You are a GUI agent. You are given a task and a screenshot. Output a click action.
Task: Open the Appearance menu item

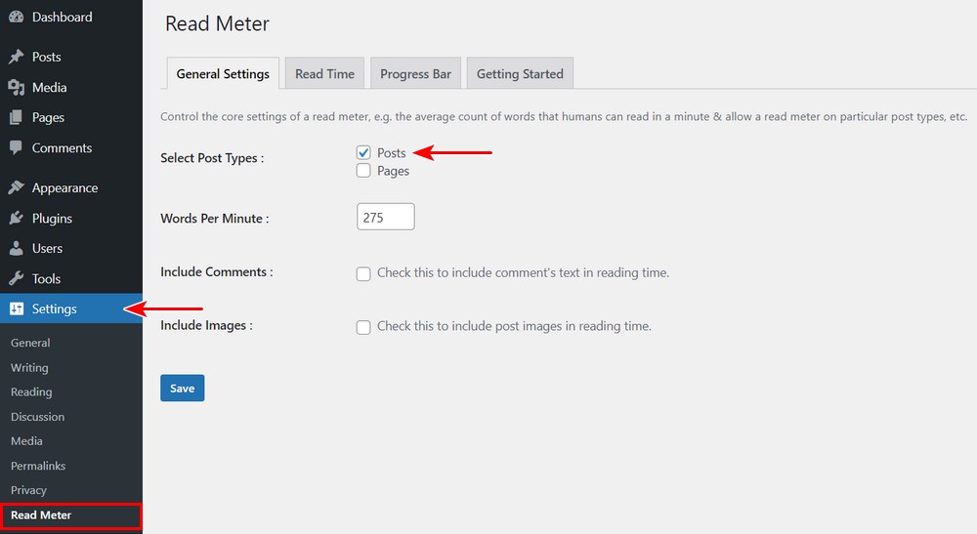click(71, 187)
